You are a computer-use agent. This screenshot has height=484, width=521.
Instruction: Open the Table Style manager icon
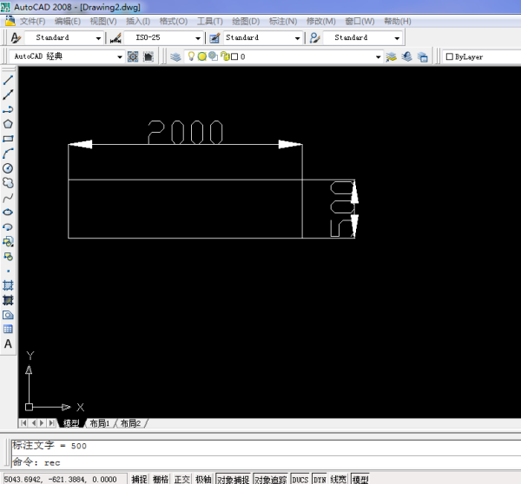coord(214,38)
